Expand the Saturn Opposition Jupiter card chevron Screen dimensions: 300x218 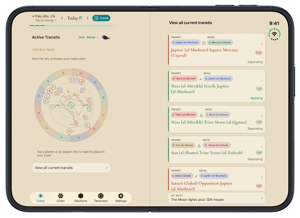click(262, 178)
